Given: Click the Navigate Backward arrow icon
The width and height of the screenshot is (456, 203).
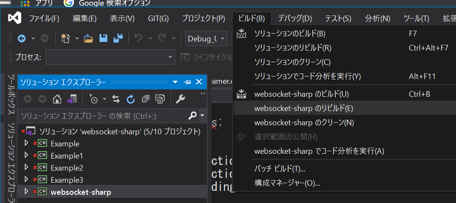Looking at the screenshot, I should (x=22, y=38).
